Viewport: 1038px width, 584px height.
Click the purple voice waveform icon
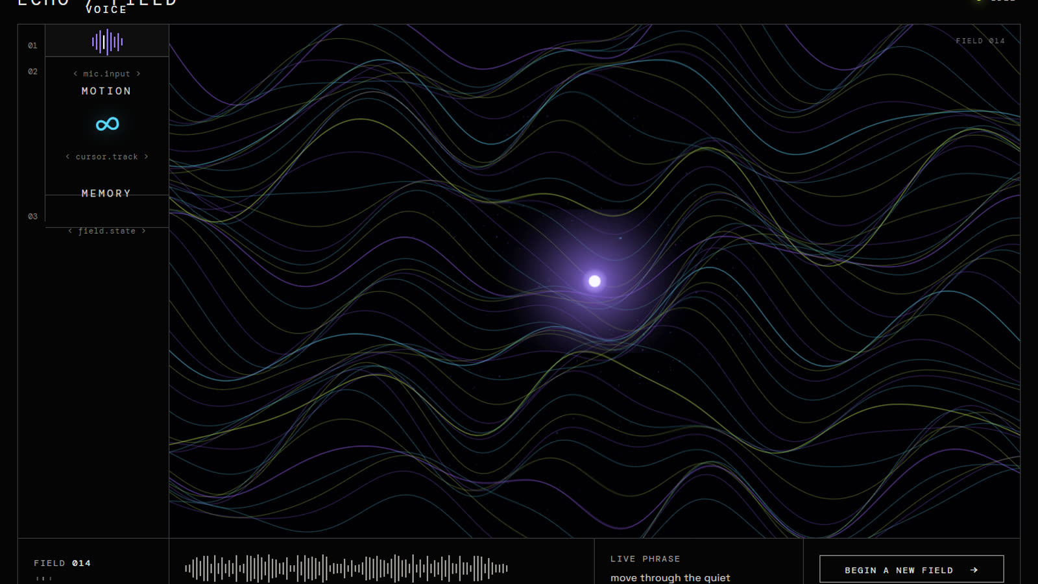107,42
